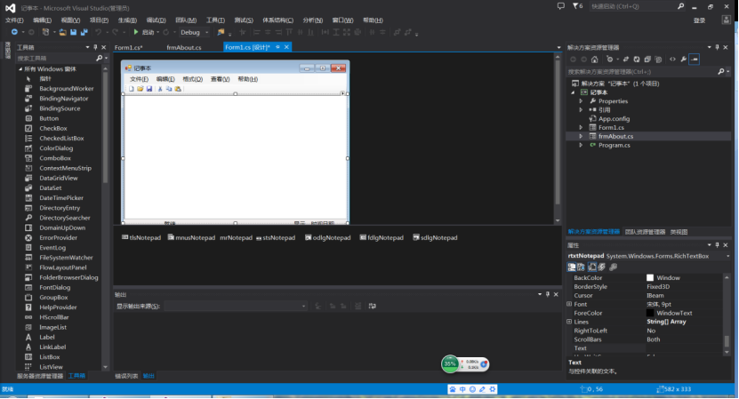
Task: Click the Categorized icon in Properties panel
Action: (571, 267)
